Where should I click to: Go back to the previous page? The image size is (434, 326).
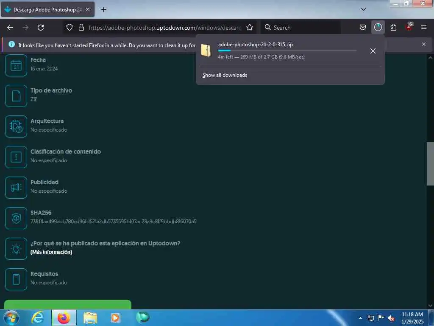[x=10, y=28]
